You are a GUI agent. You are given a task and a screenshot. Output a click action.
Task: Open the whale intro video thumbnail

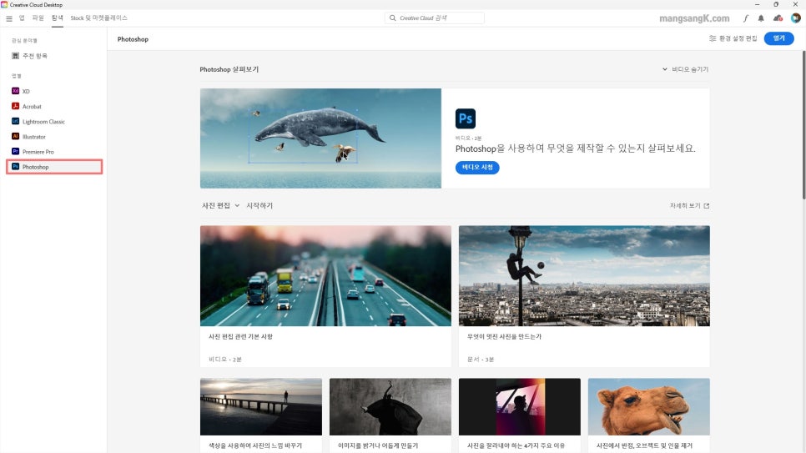(x=320, y=138)
